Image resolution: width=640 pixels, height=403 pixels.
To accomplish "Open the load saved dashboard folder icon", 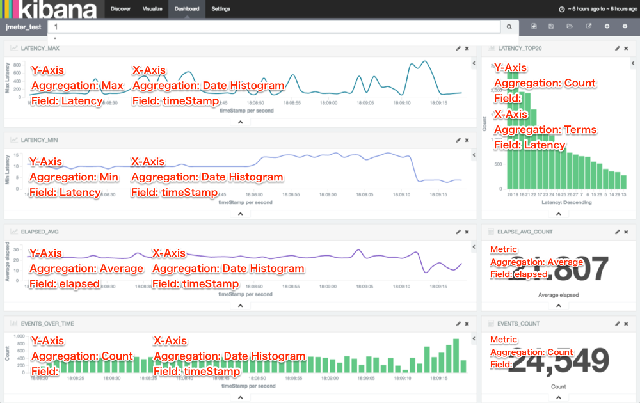I will coord(570,26).
